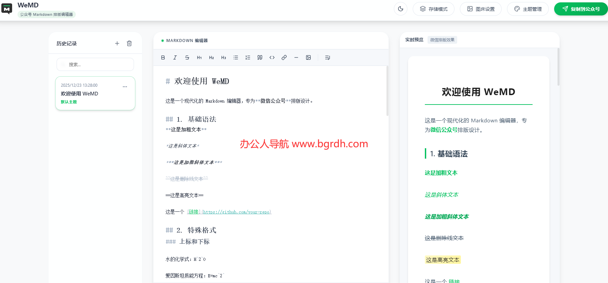Insert a blockquote
The image size is (608, 283).
(260, 57)
